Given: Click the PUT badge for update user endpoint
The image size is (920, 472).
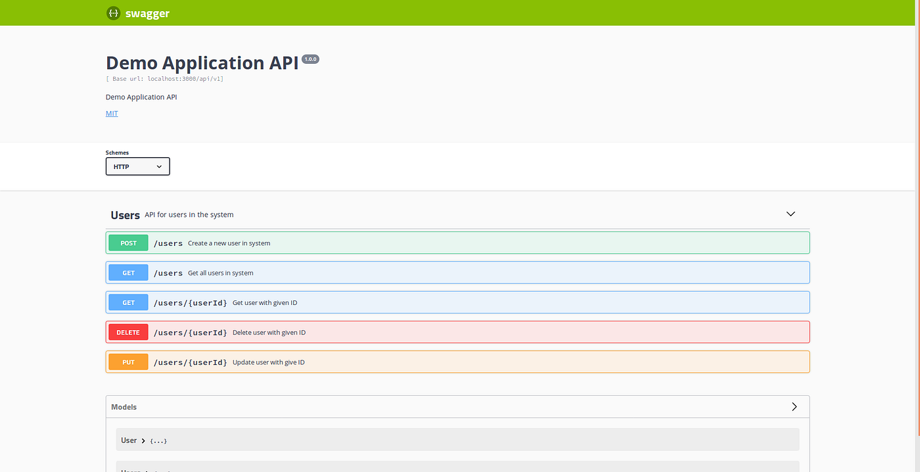Looking at the screenshot, I should (x=127, y=362).
